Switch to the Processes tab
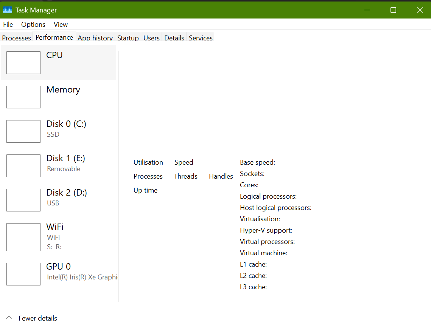This screenshot has height=327, width=431. (x=17, y=38)
